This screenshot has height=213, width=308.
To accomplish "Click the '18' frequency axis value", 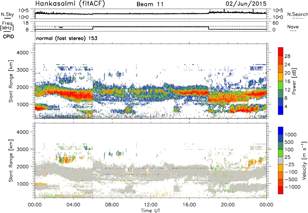I will 26,23.
